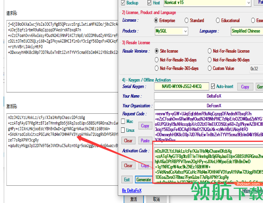Select the Enterprise license radio button
This screenshot has width=263, height=203.
coord(156,21)
